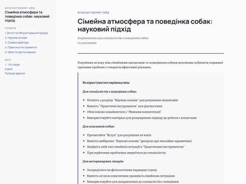246x184 pixels.
Task: Click the bullet Вивчіть "Практичні інструменти" для діагностики
Action: click(124, 106)
